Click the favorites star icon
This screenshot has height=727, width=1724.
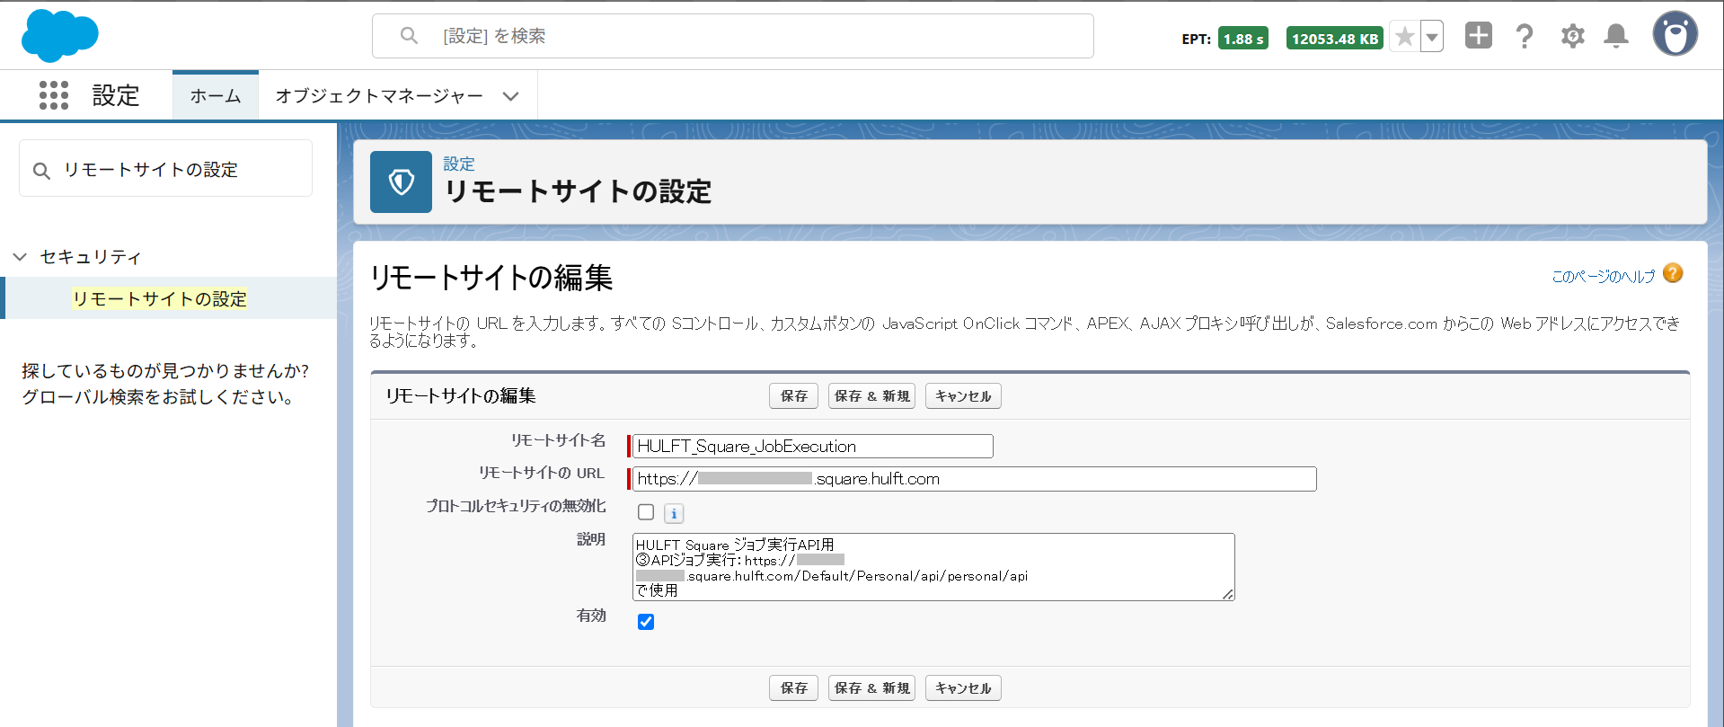point(1404,37)
